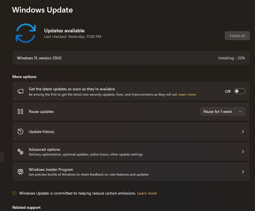Click the green leaf carbon emissions icon
Image resolution: width=255 pixels, height=211 pixels.
15,193
